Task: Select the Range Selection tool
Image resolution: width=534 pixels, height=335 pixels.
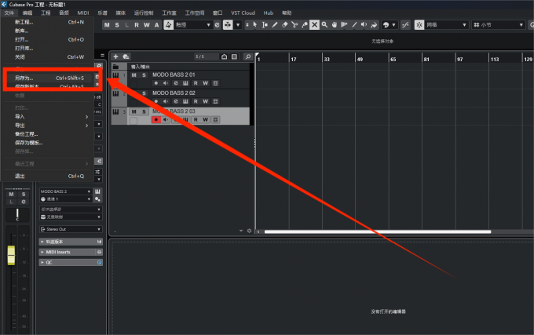Action: pyautogui.click(x=265, y=25)
